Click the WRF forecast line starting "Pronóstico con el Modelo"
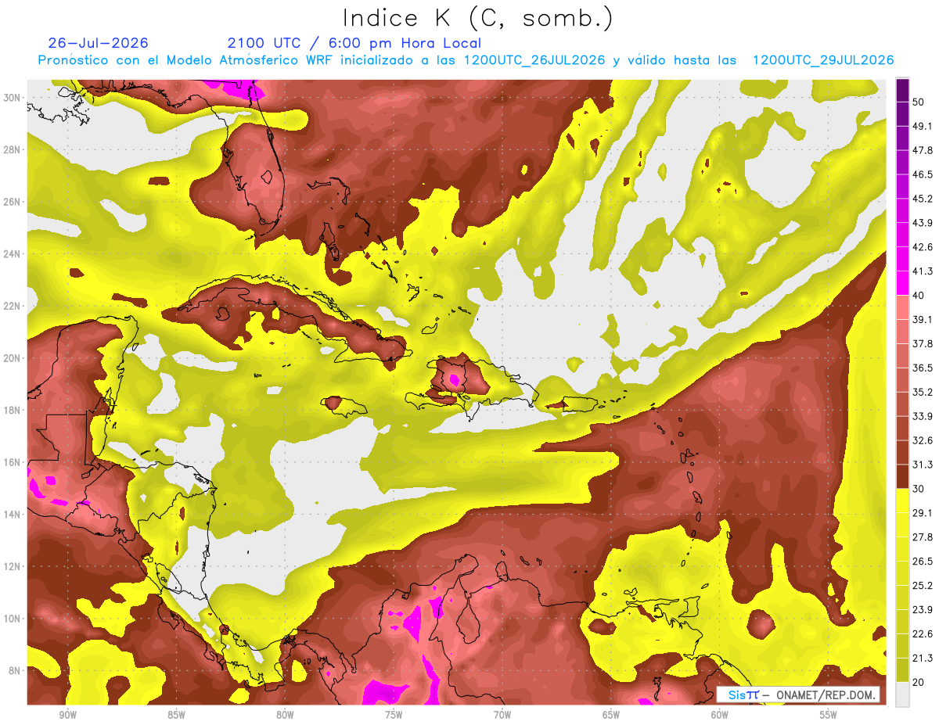 pyautogui.click(x=466, y=60)
